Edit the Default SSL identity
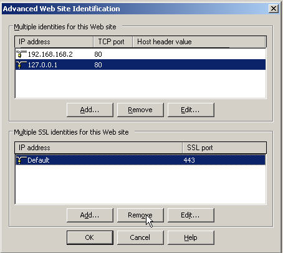The width and height of the screenshot is (283, 253). point(191,215)
